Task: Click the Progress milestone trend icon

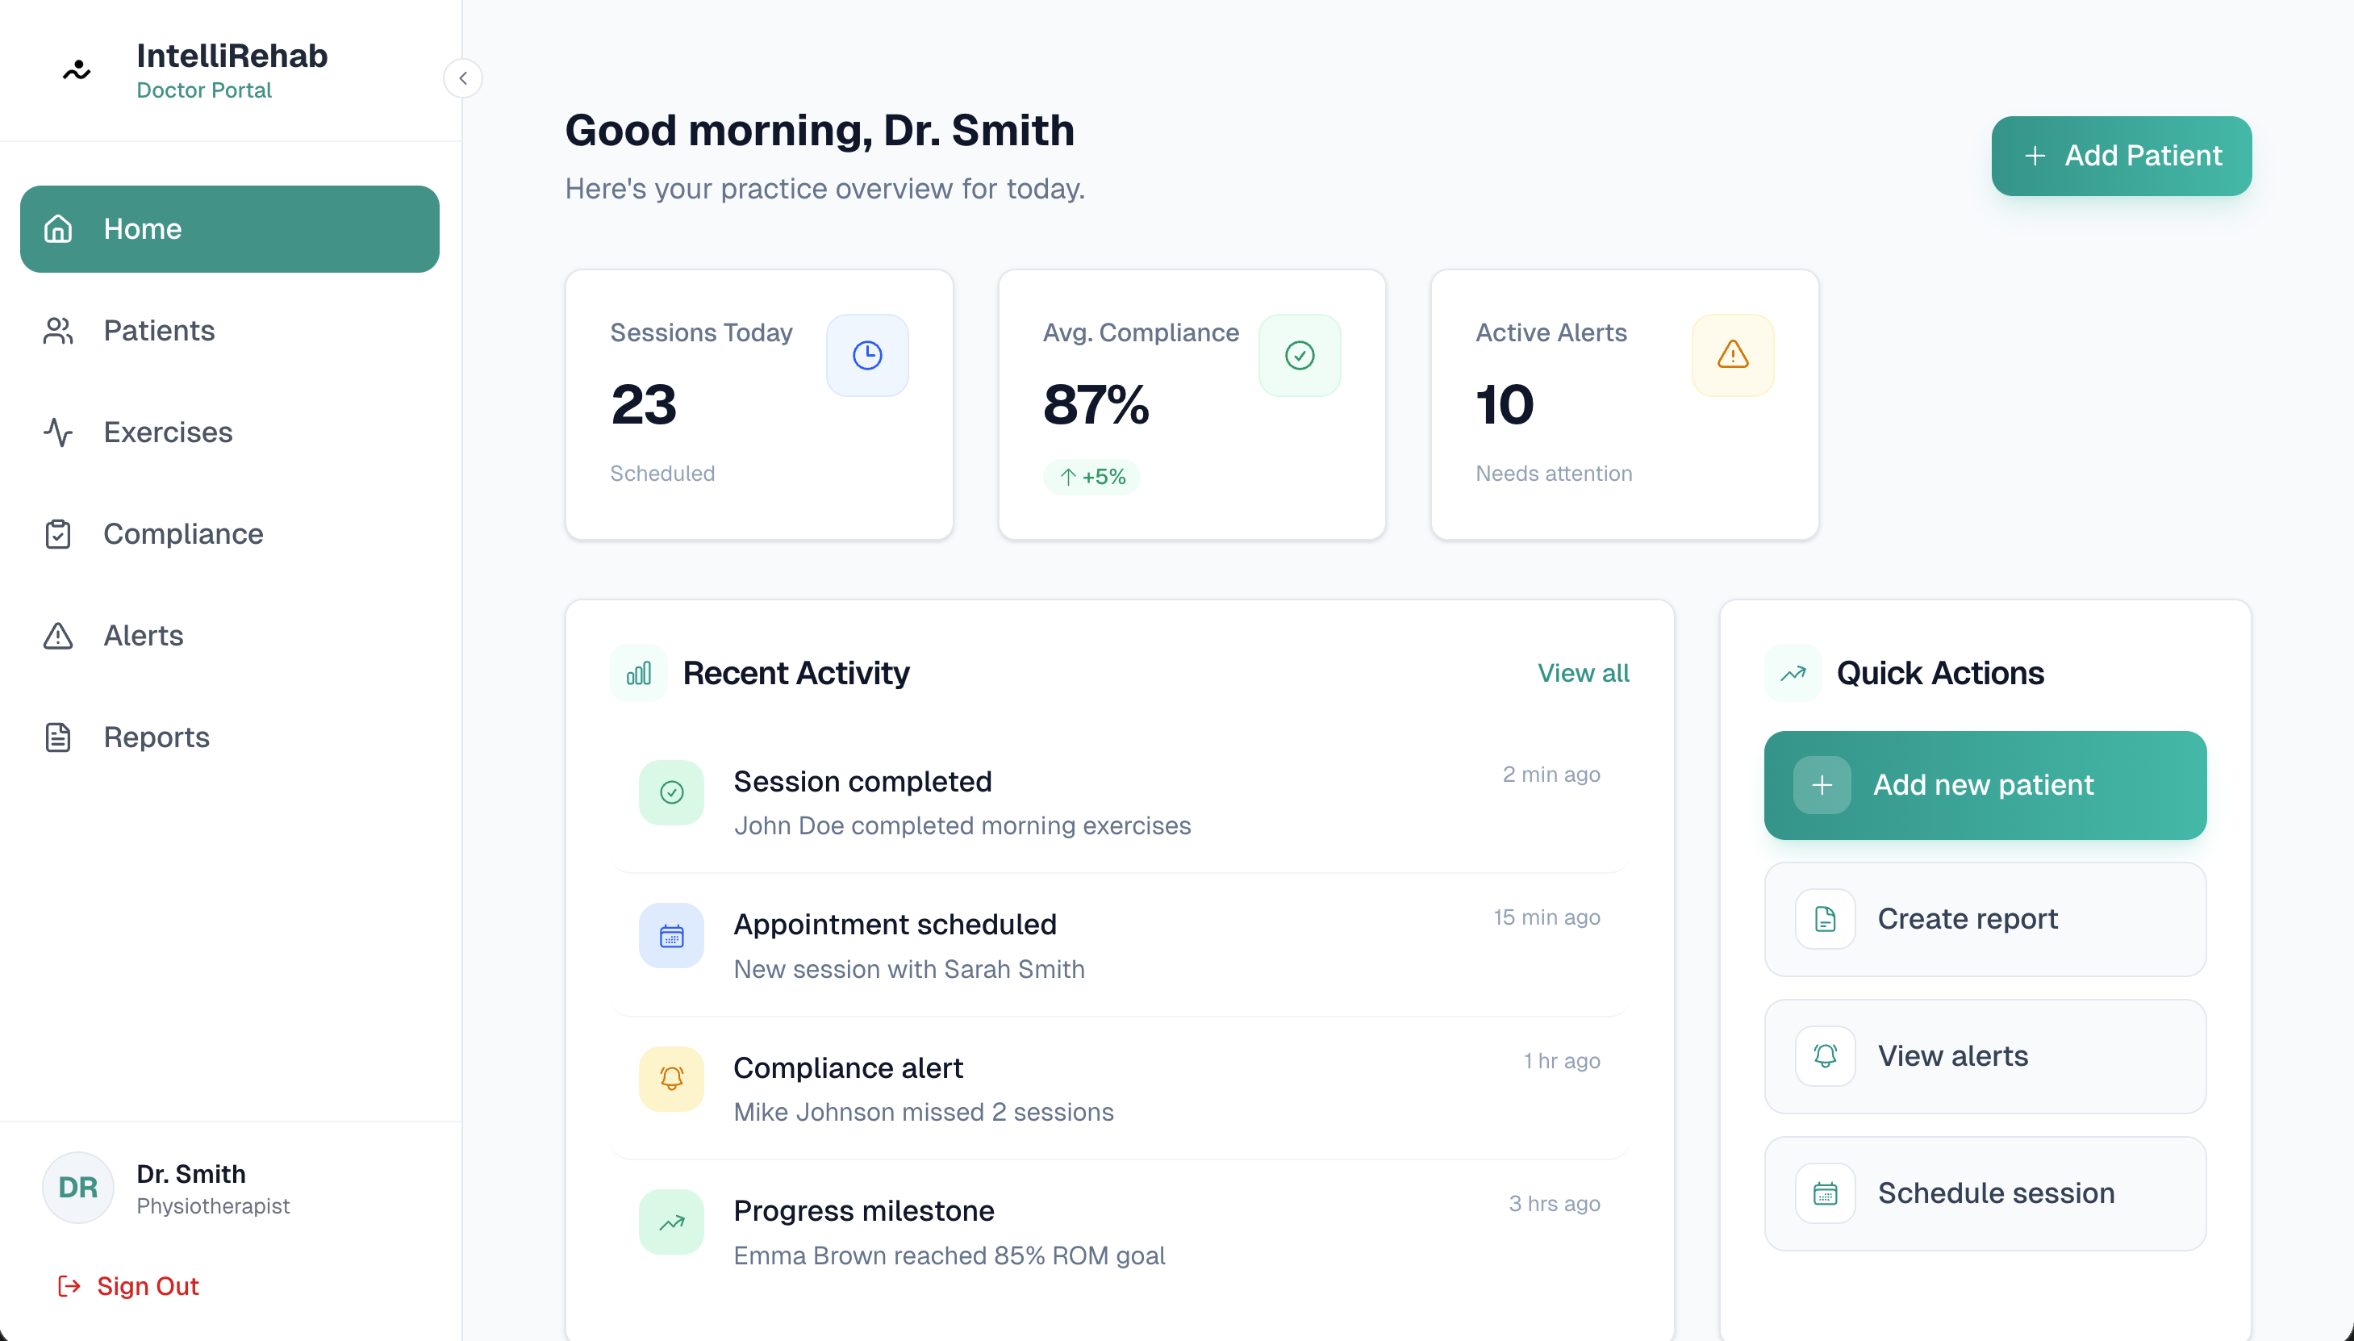Action: tap(671, 1222)
